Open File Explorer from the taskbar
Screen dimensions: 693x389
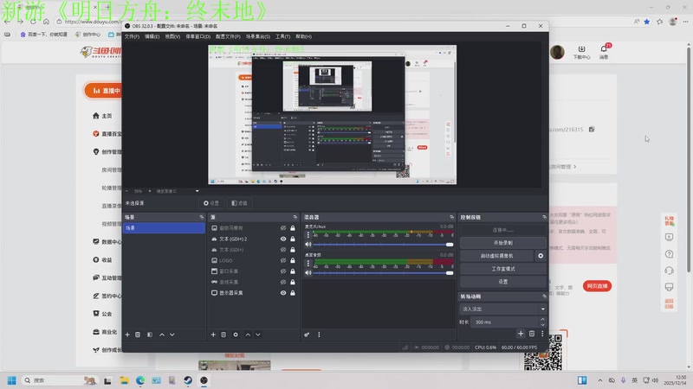point(124,380)
